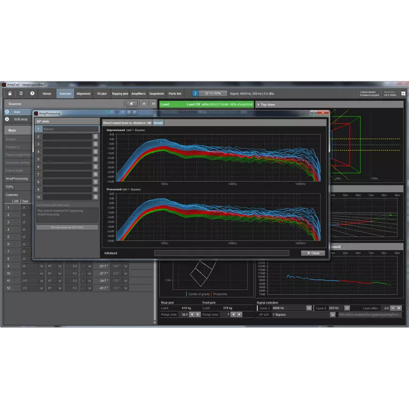Select source S SUB array icon
The height and width of the screenshot is (409, 409).
(7, 119)
